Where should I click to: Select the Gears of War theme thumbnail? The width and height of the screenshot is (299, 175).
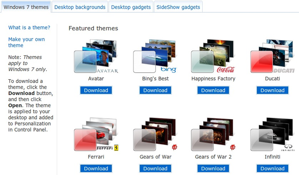tap(155, 134)
